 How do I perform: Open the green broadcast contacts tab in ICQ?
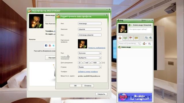(x=125, y=38)
